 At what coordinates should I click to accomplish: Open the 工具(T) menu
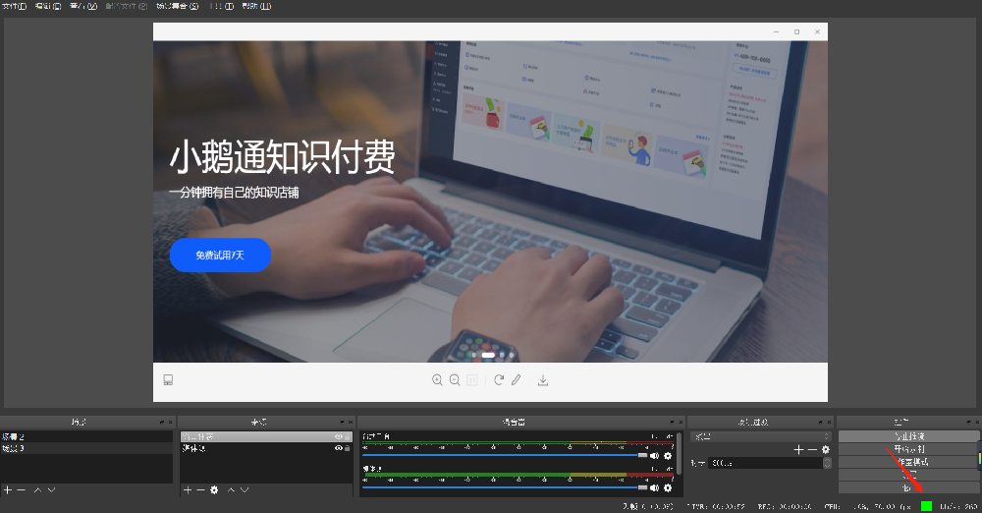tap(221, 6)
